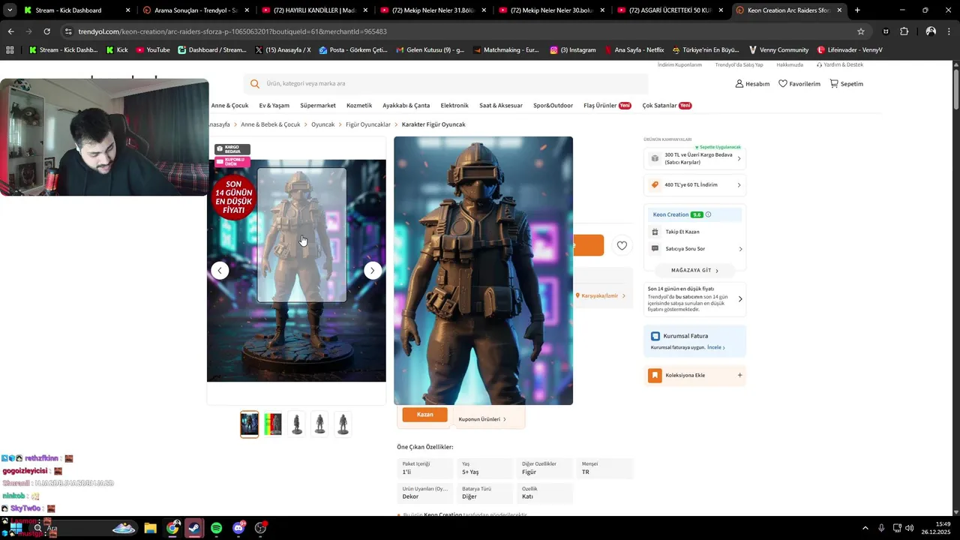Click the magnifier icon in the Trendyol search bar
The height and width of the screenshot is (540, 960).
coord(255,84)
